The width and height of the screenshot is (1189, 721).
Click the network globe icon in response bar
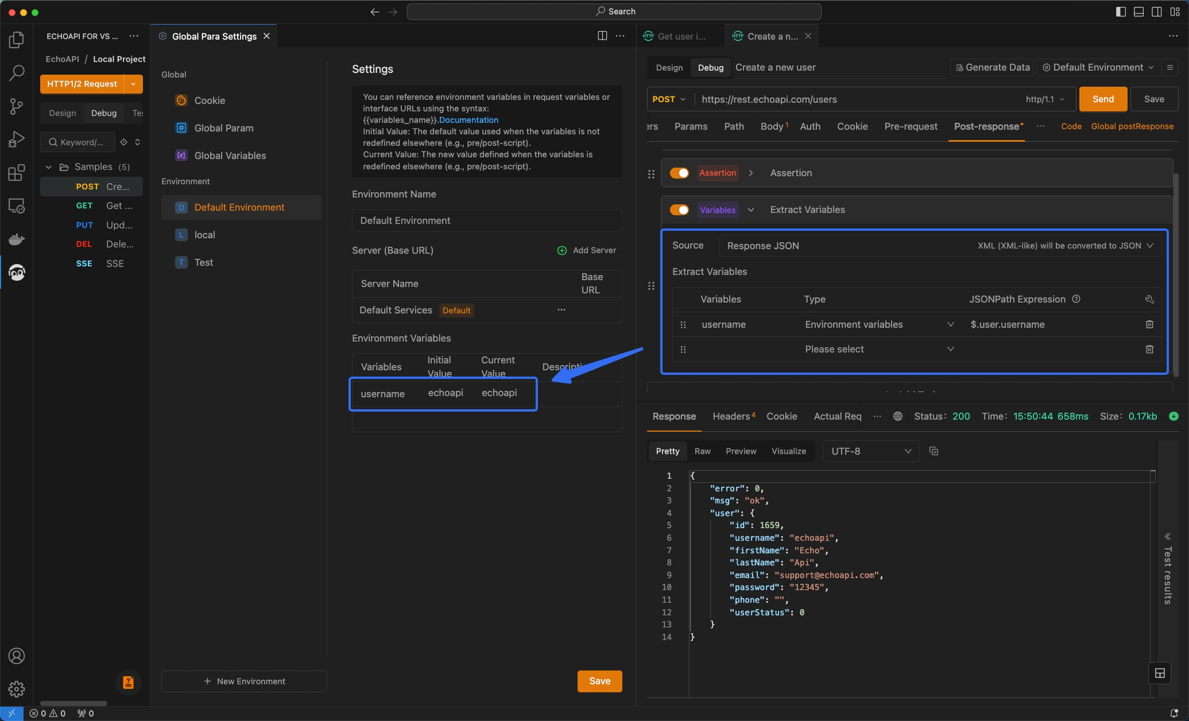point(898,416)
